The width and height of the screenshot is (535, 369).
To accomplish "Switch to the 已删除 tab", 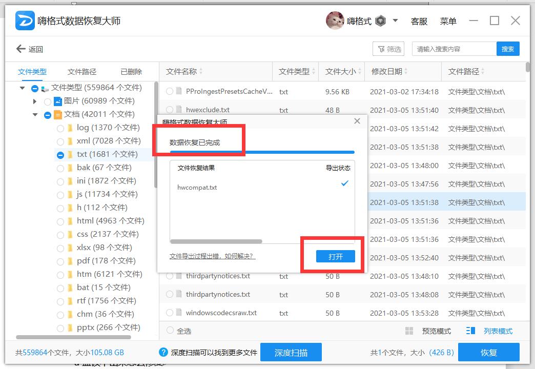I will tap(131, 72).
